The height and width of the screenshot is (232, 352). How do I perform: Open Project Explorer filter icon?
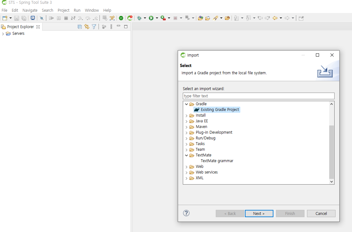tap(94, 27)
